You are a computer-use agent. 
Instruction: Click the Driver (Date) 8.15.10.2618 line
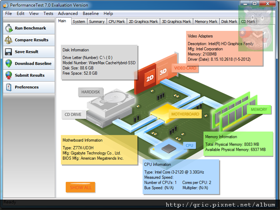pyautogui.click(x=219, y=59)
